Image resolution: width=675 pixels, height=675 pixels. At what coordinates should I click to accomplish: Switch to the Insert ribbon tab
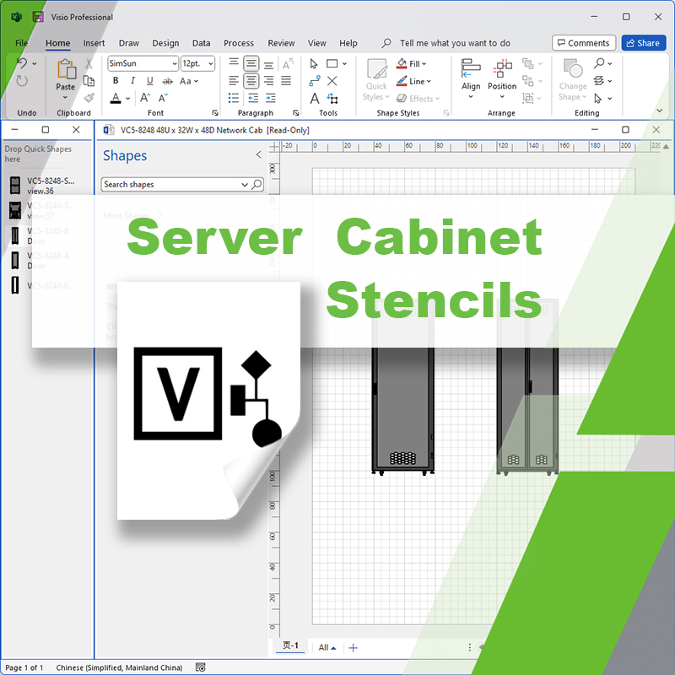(94, 43)
